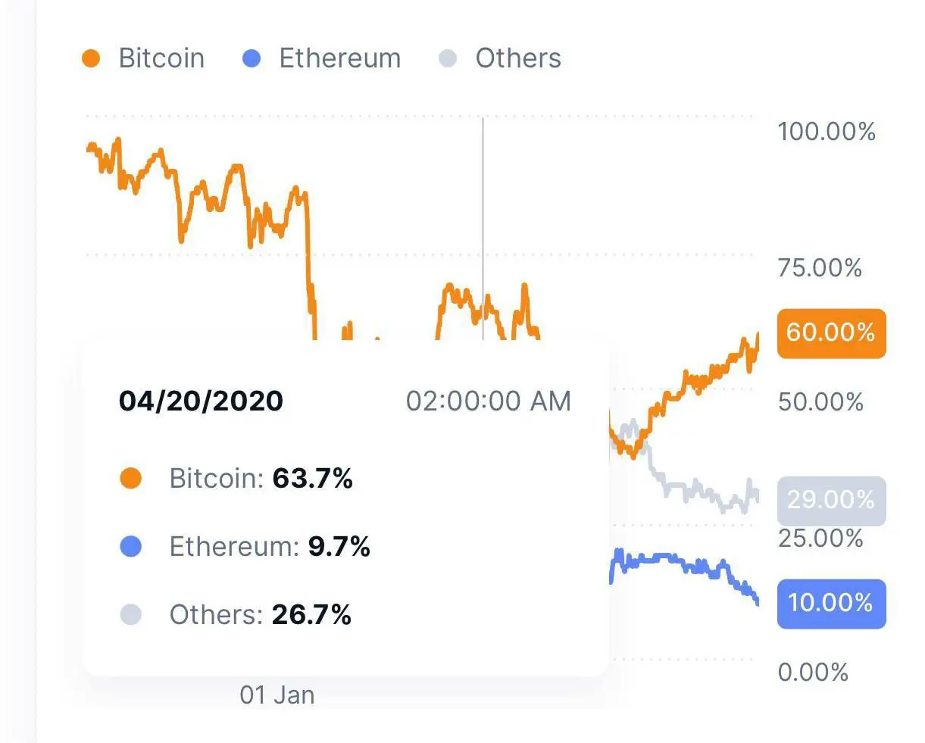This screenshot has height=743, width=925.
Task: Toggle the Others series legend label
Action: [x=518, y=58]
